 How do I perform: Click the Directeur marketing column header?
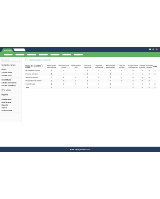coord(87,67)
